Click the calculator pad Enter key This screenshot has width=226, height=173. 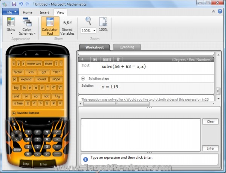coord(44,164)
